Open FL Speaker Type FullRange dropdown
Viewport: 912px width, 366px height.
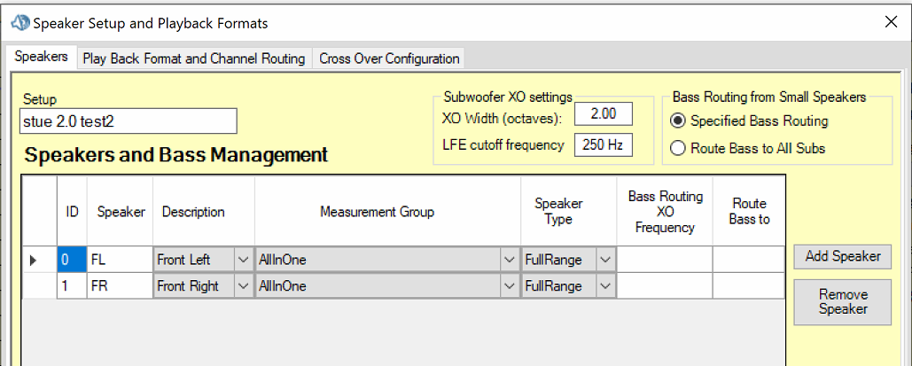[605, 260]
